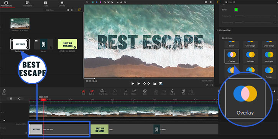Click Fold All in properties panel
278x139 pixels.
tap(230, 2)
